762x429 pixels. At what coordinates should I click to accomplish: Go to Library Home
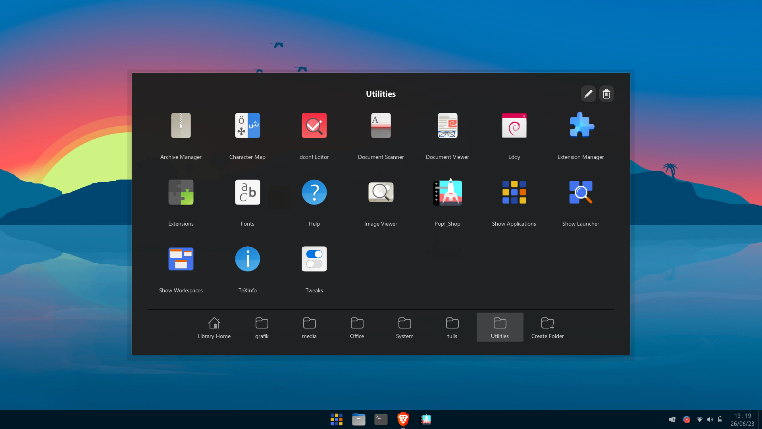[214, 327]
